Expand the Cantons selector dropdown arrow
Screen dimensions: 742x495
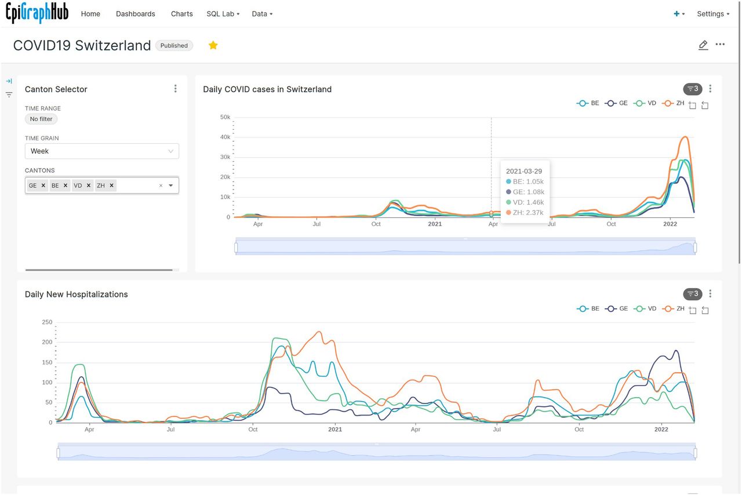click(x=170, y=185)
